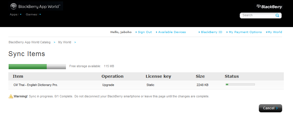Click the Static license key cell

pos(151,85)
